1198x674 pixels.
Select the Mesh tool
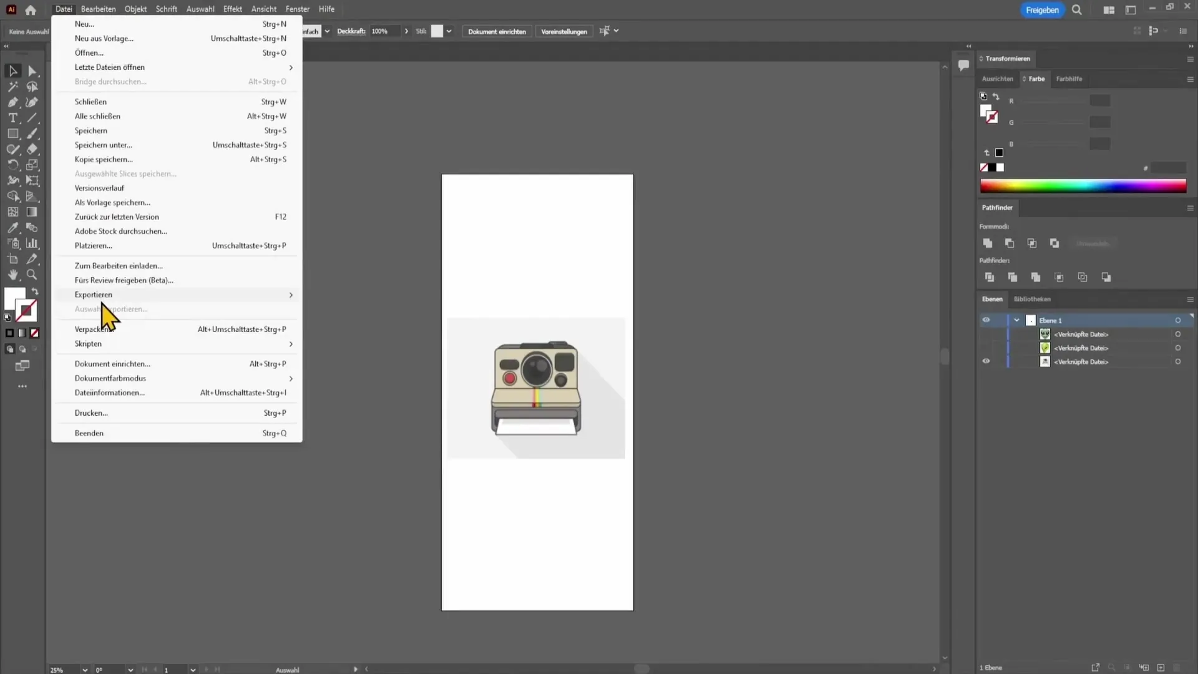point(12,212)
